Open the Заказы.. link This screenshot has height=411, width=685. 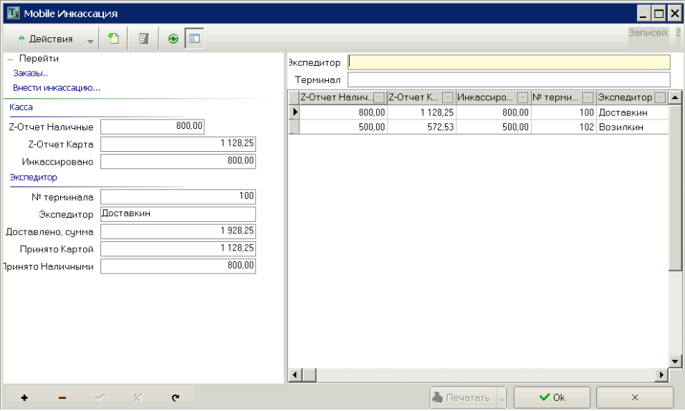pos(30,73)
